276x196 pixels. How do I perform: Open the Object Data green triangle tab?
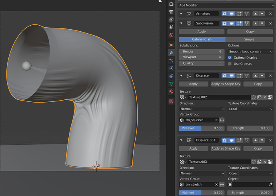click(x=171, y=84)
